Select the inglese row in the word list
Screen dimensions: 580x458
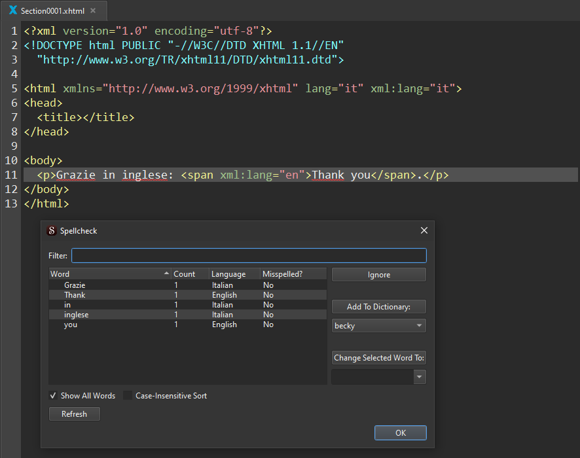point(76,315)
